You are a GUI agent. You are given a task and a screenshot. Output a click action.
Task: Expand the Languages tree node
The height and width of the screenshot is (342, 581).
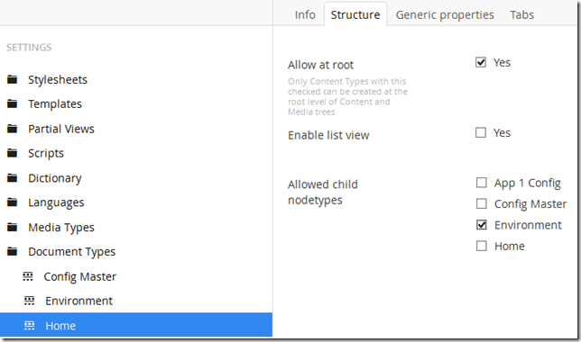[13, 202]
